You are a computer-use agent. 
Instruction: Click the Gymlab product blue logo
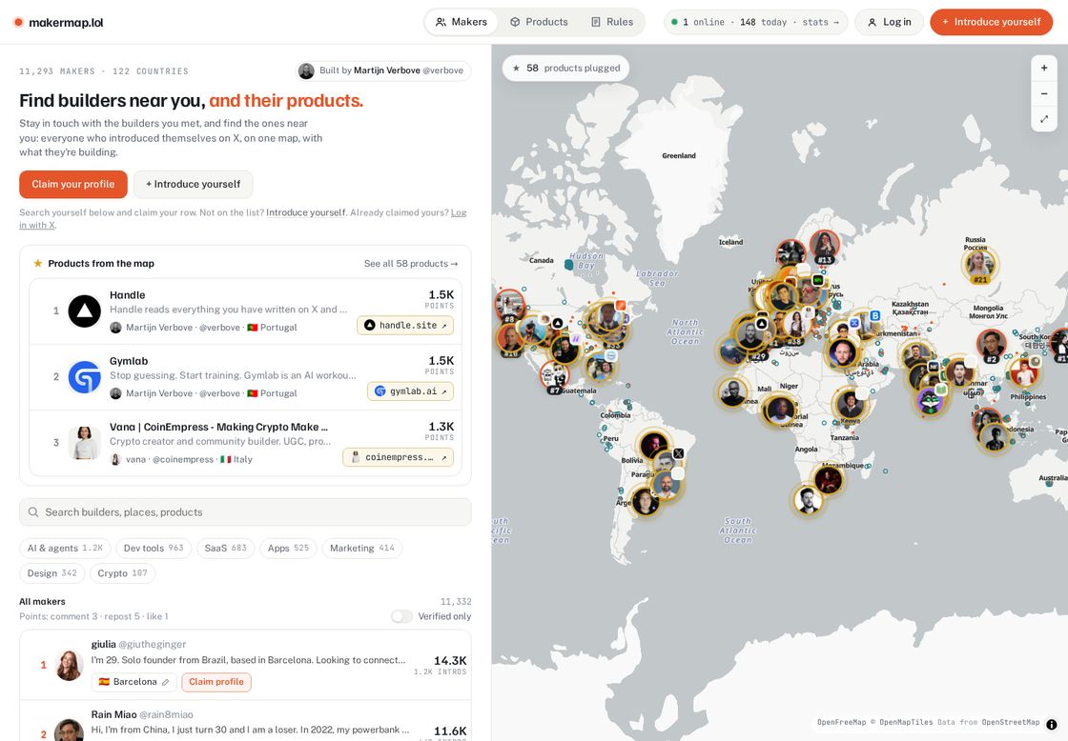(85, 377)
